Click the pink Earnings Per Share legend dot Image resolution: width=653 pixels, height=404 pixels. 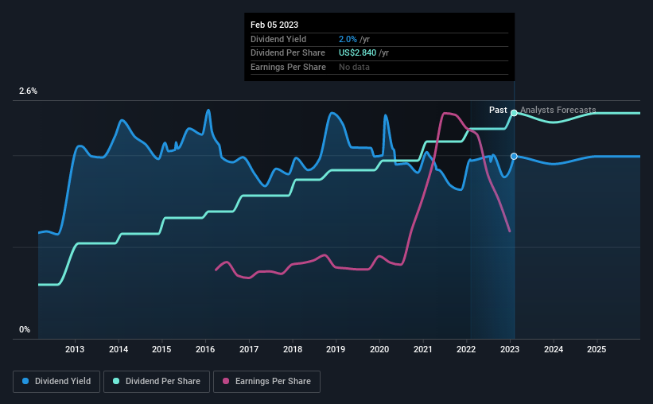point(226,381)
